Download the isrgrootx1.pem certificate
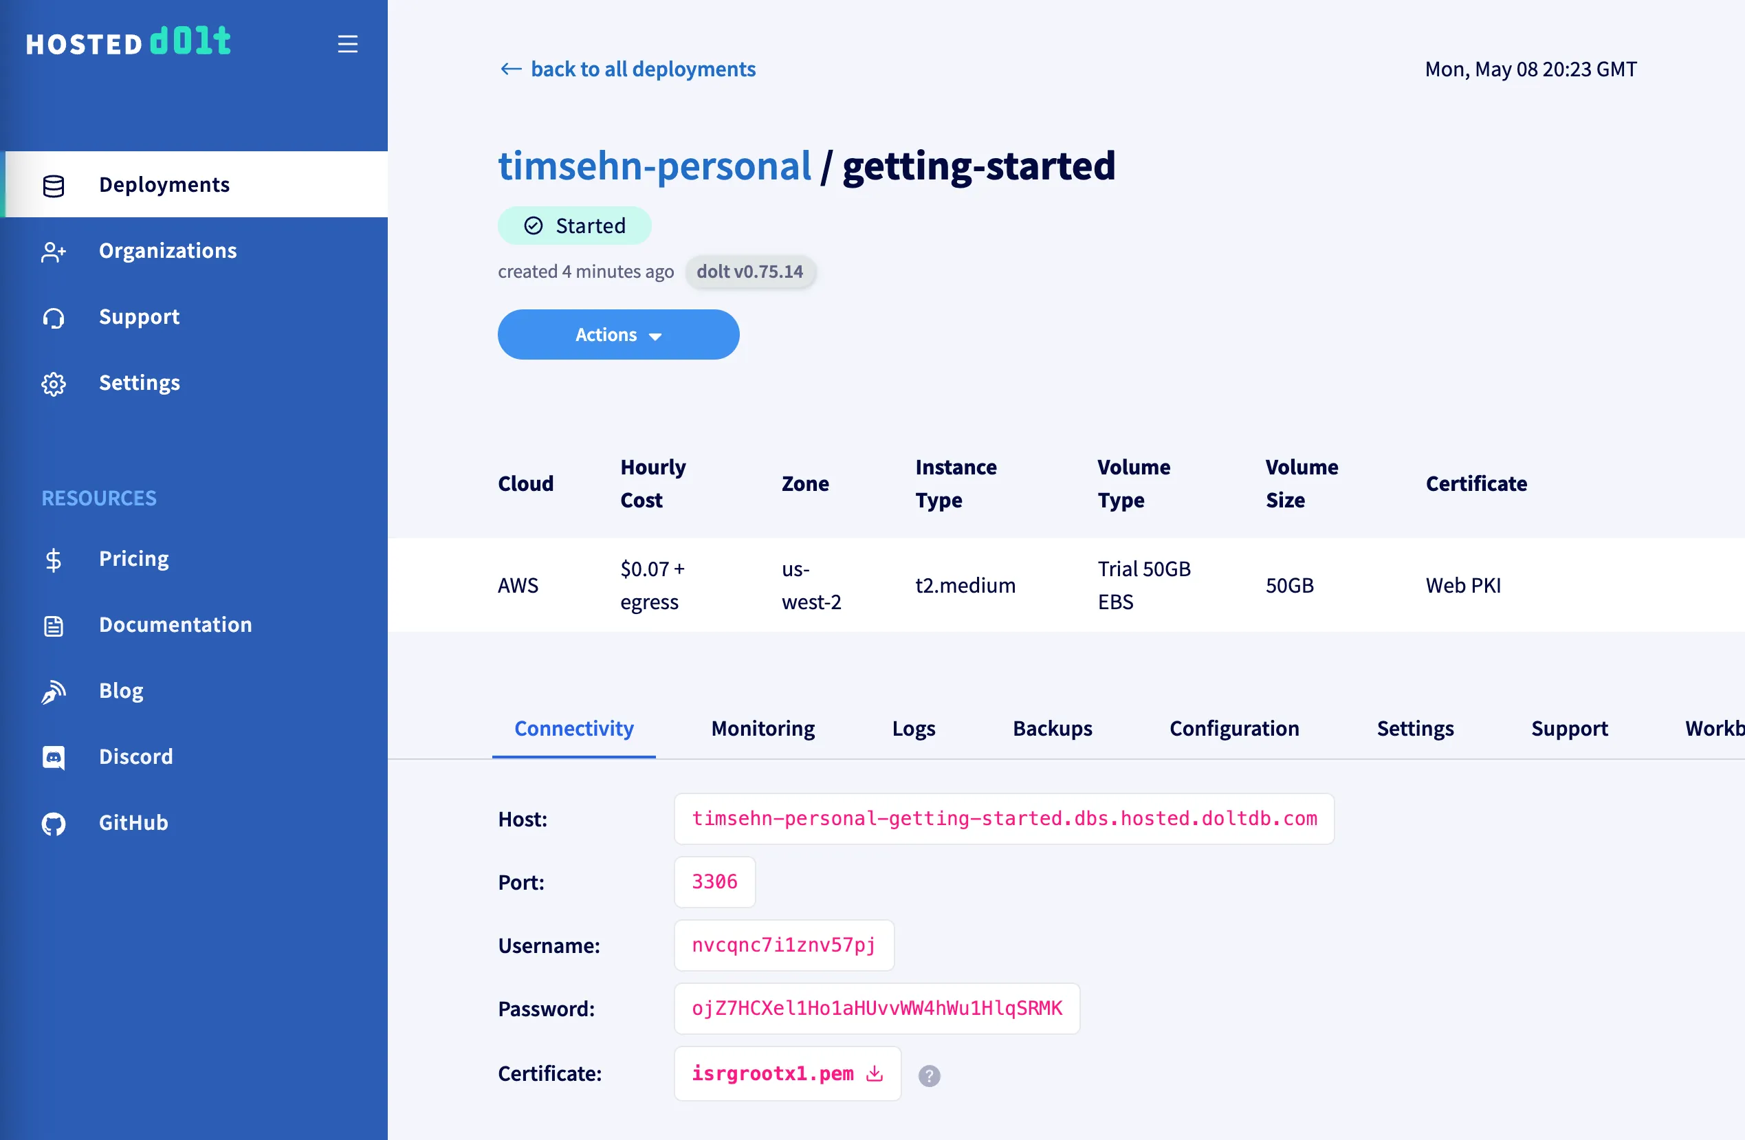 tap(787, 1074)
